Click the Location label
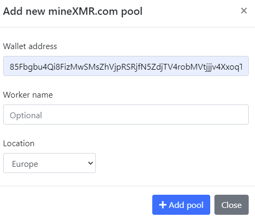This screenshot has width=255, height=219. [x=19, y=144]
